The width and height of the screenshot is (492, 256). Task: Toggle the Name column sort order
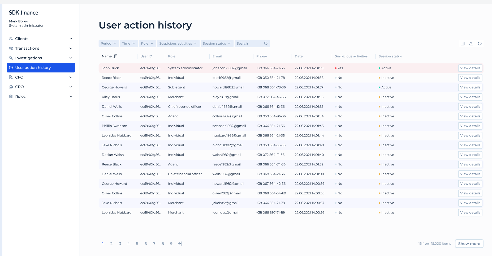pos(115,56)
